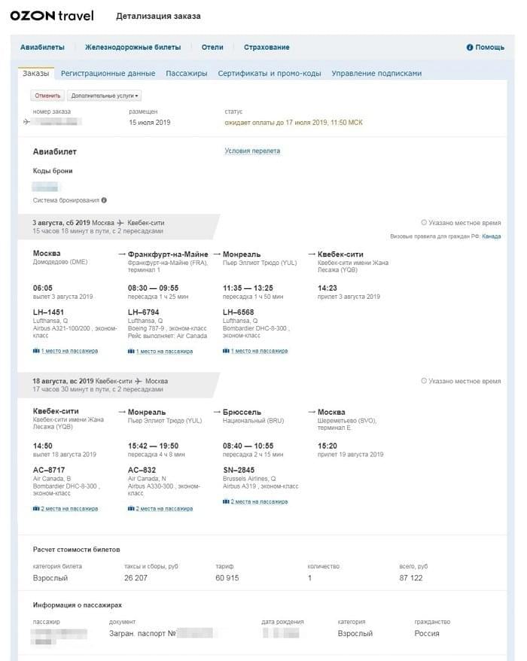The height and width of the screenshot is (661, 527).
Task: Click info icon beside Система бронирования
Action: tap(104, 200)
